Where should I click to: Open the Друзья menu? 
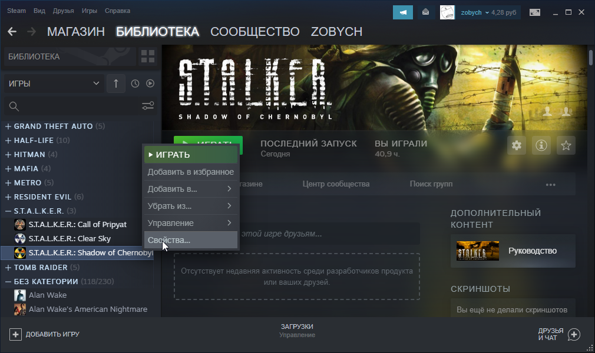[64, 11]
